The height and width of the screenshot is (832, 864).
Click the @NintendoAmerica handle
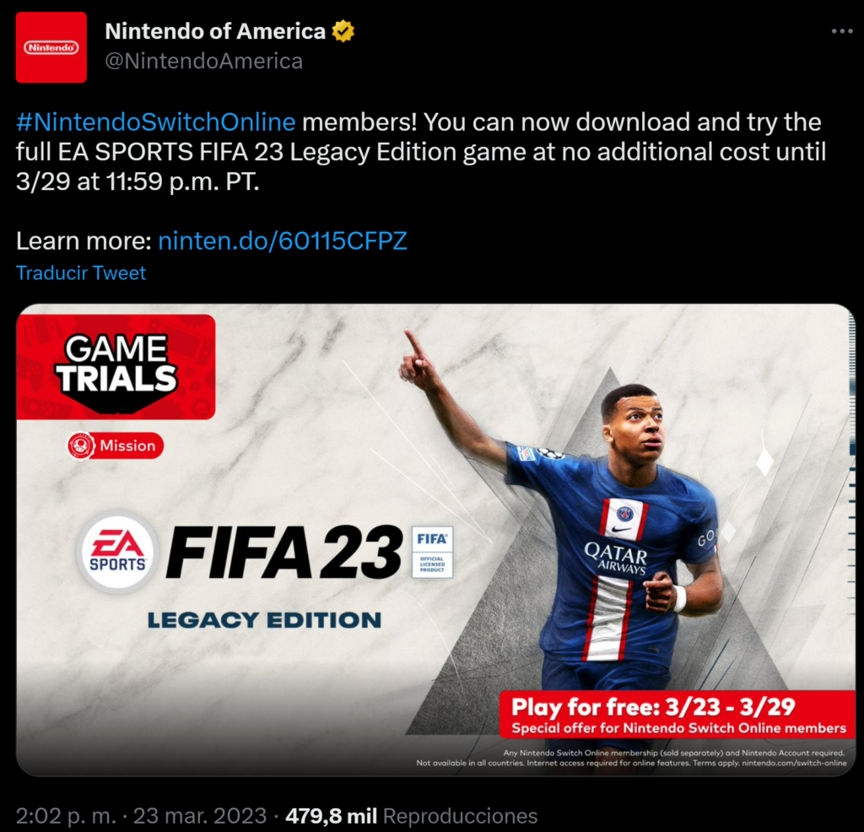point(204,61)
